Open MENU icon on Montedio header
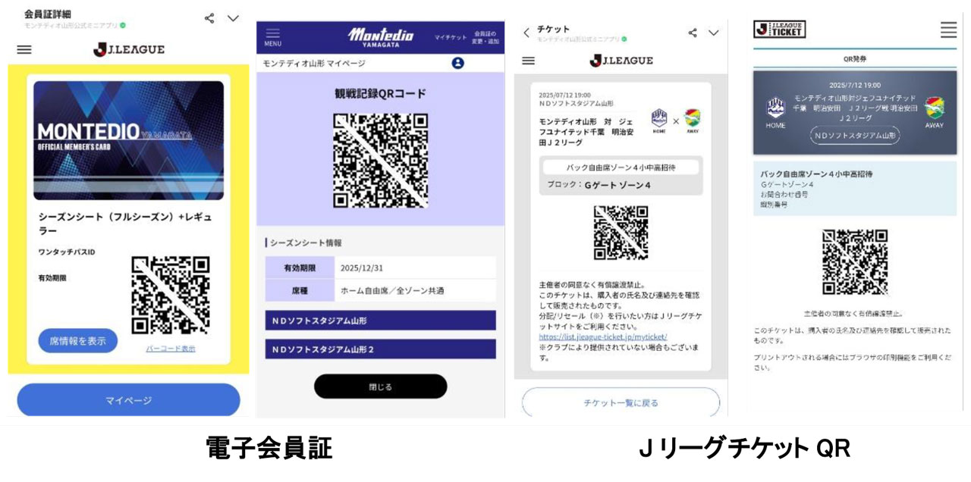 (x=272, y=37)
